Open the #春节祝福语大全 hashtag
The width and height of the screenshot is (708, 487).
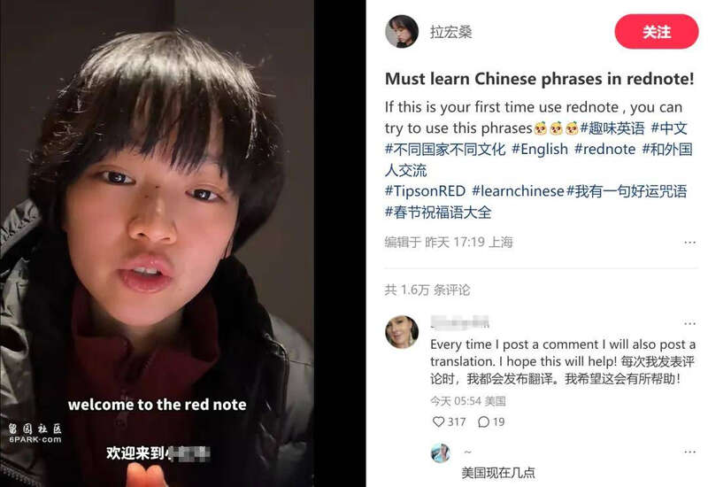pos(438,213)
